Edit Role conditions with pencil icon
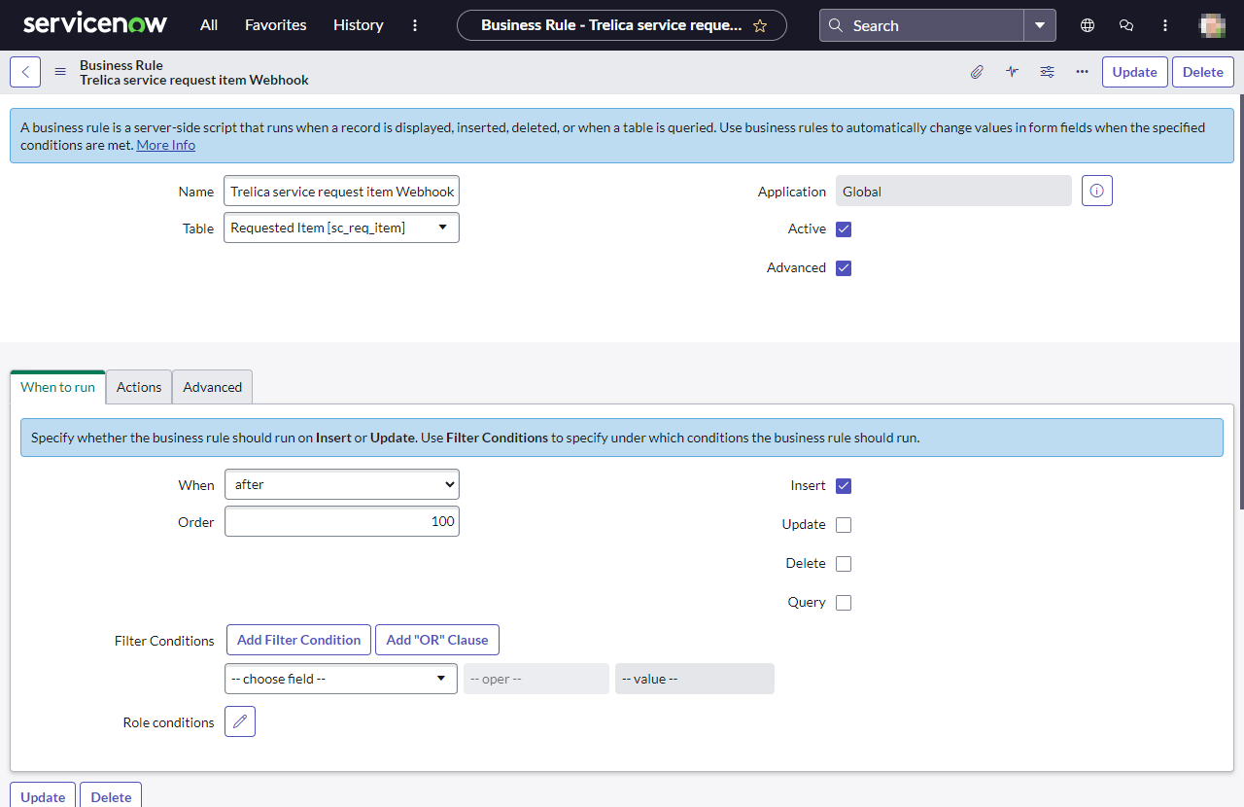Image resolution: width=1244 pixels, height=807 pixels. coord(240,721)
